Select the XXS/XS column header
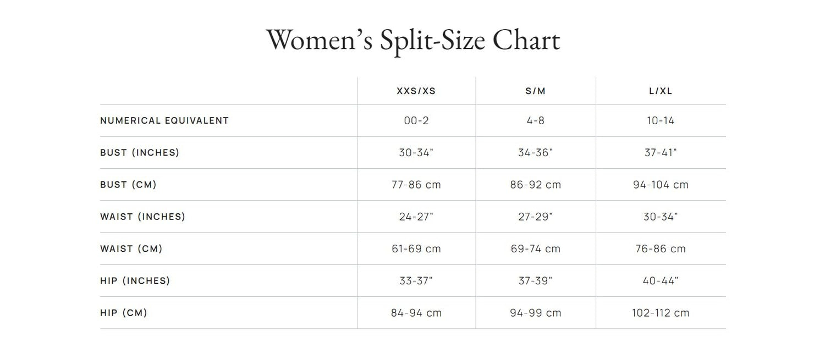This screenshot has height=359, width=825. [416, 91]
